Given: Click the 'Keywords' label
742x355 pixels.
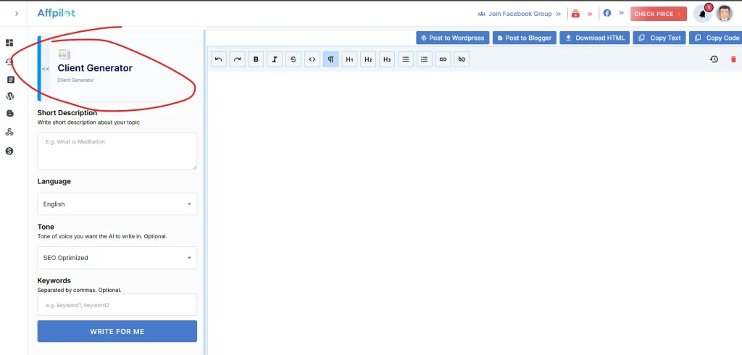Looking at the screenshot, I should click(x=54, y=280).
